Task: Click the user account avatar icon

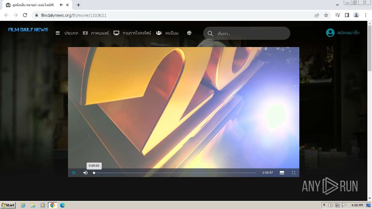Action: 330,33
